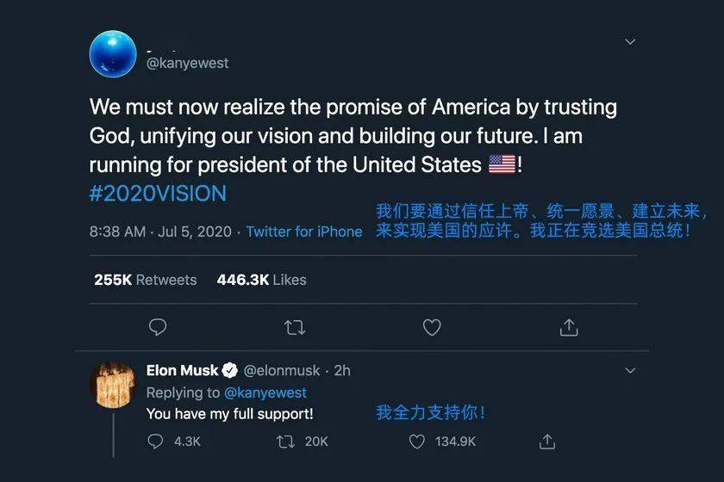724x482 pixels.
Task: Like Elon Musk's reply tweet
Action: pos(417,442)
